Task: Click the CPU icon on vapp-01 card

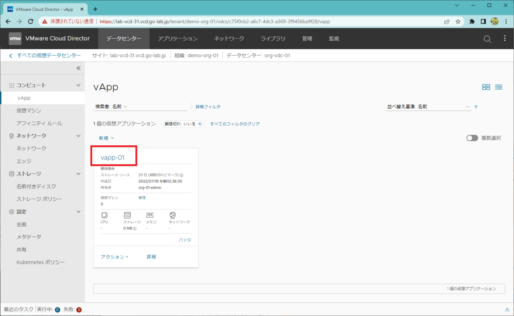Action: pos(104,215)
